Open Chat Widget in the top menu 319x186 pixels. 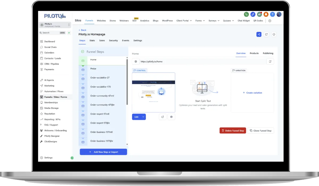[x=244, y=21]
